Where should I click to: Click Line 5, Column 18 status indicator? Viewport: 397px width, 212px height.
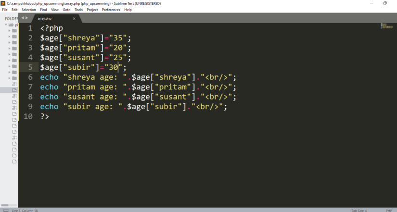[25, 210]
